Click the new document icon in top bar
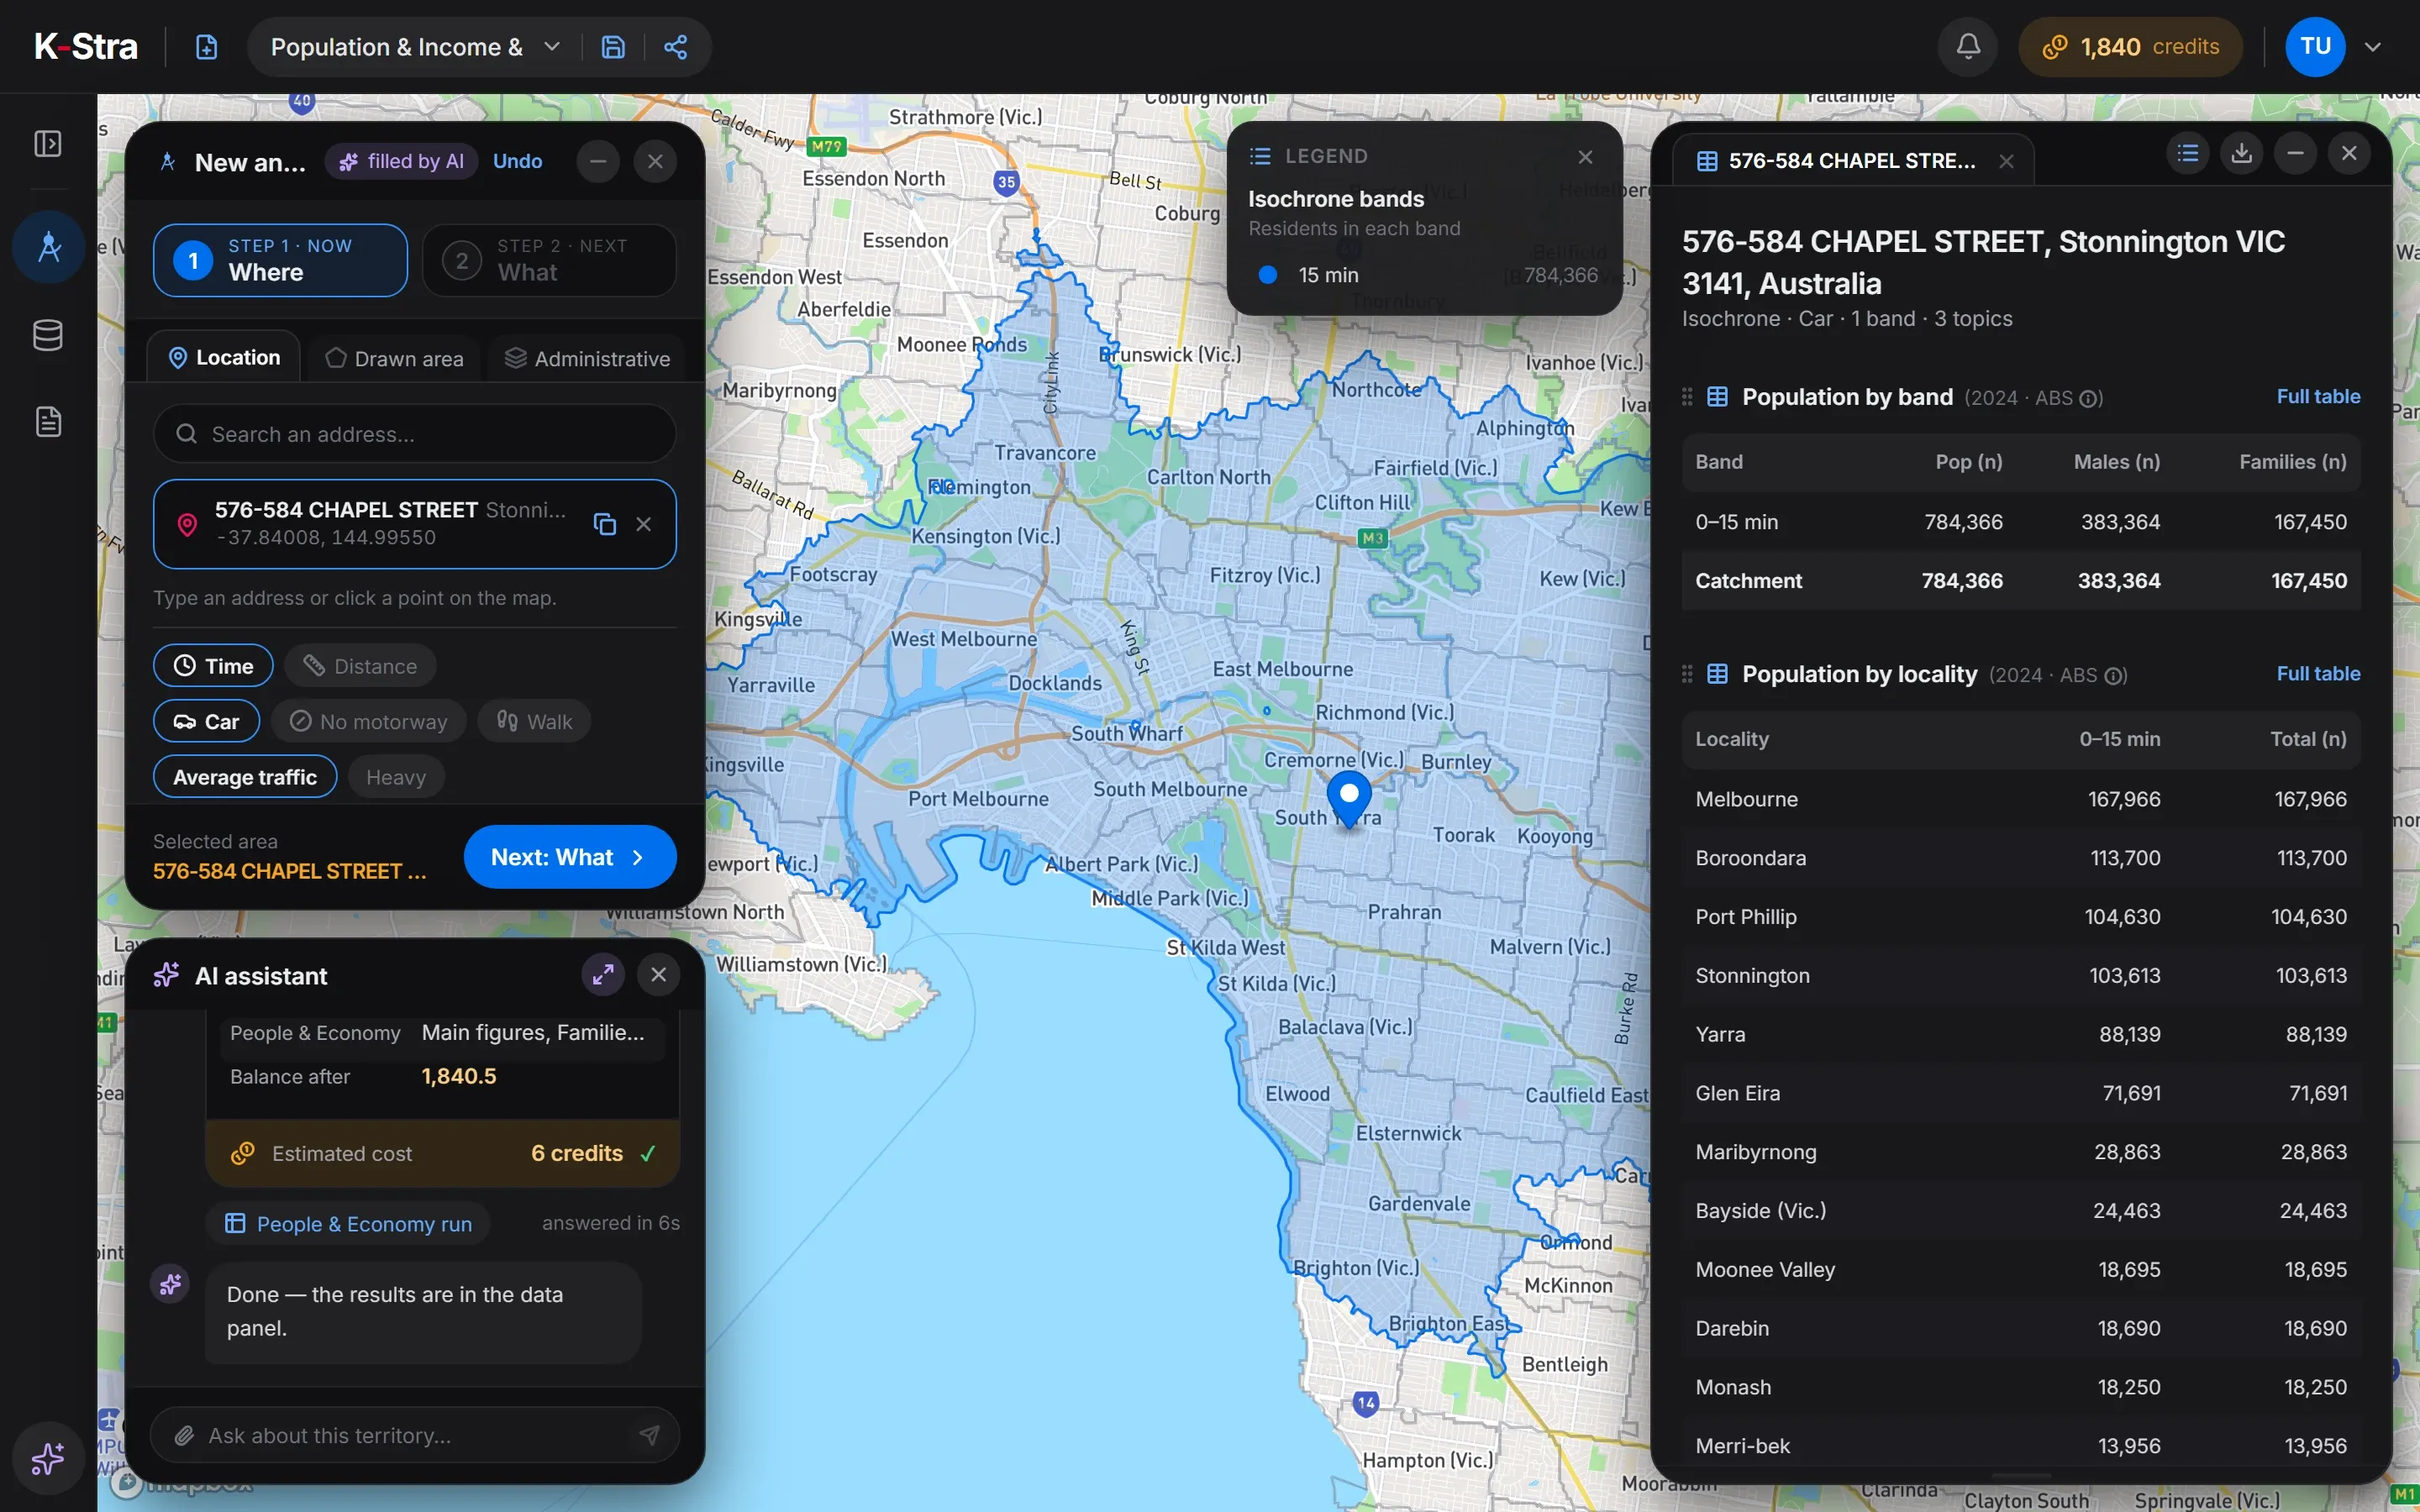 [x=206, y=47]
